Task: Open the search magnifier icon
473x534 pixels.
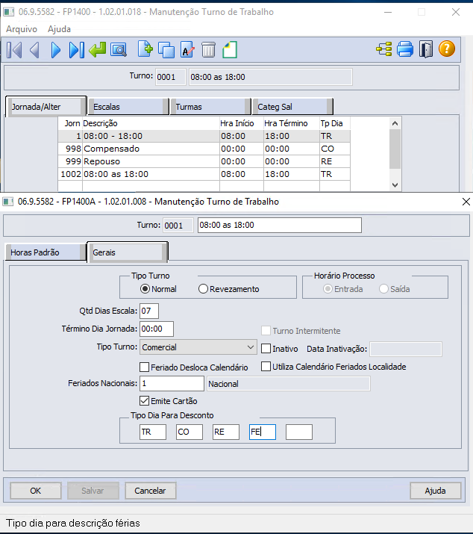Action: pyautogui.click(x=119, y=50)
